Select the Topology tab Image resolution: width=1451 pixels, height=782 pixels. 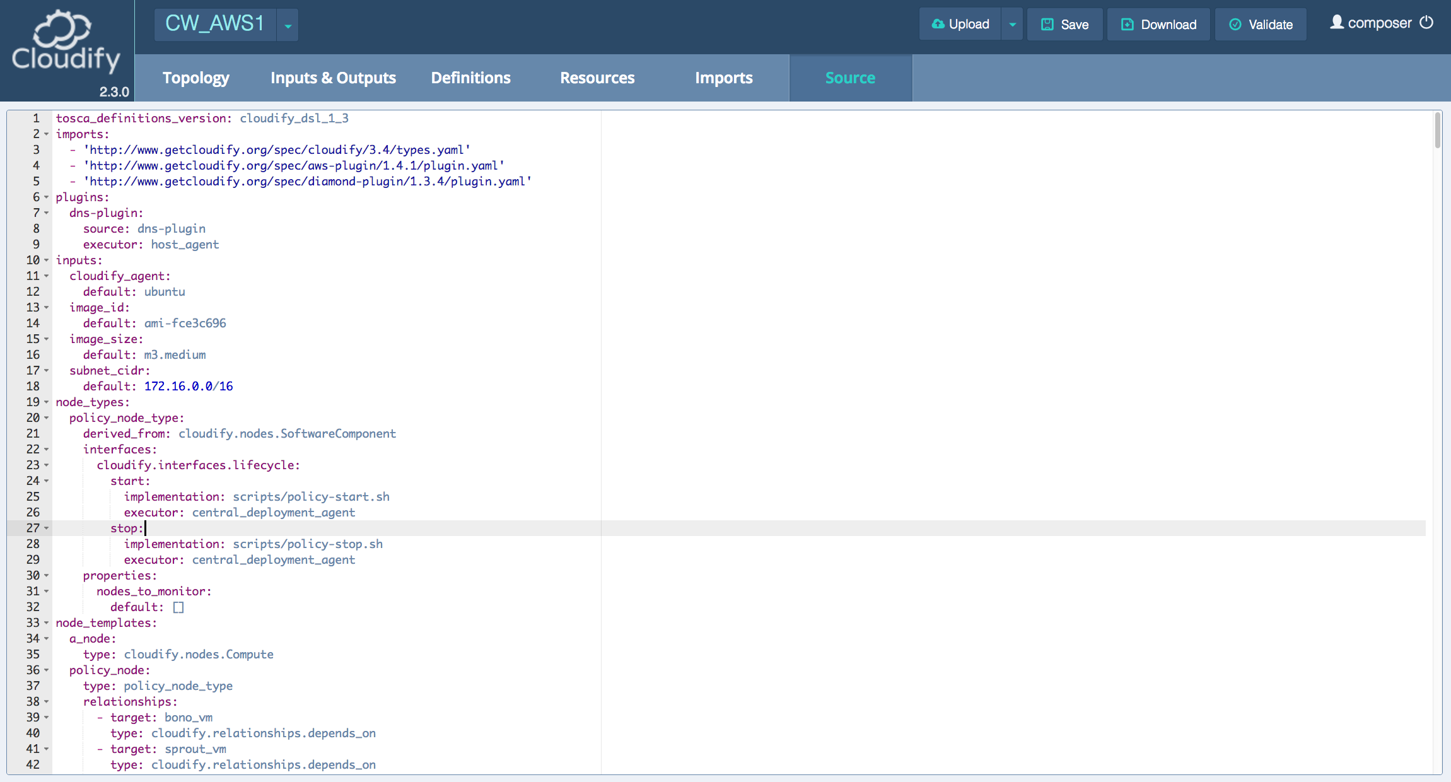point(197,78)
